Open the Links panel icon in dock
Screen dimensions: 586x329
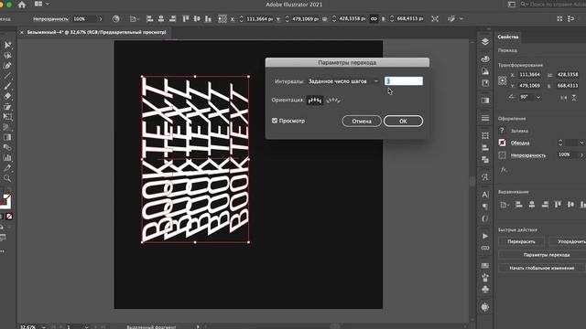tap(485, 248)
